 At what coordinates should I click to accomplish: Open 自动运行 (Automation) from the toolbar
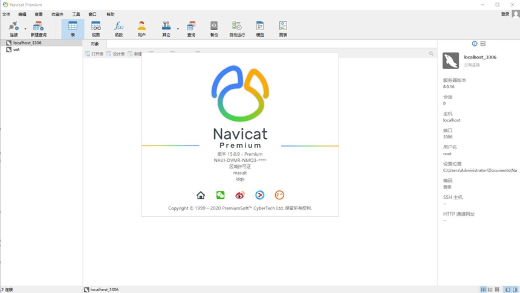pos(237,28)
